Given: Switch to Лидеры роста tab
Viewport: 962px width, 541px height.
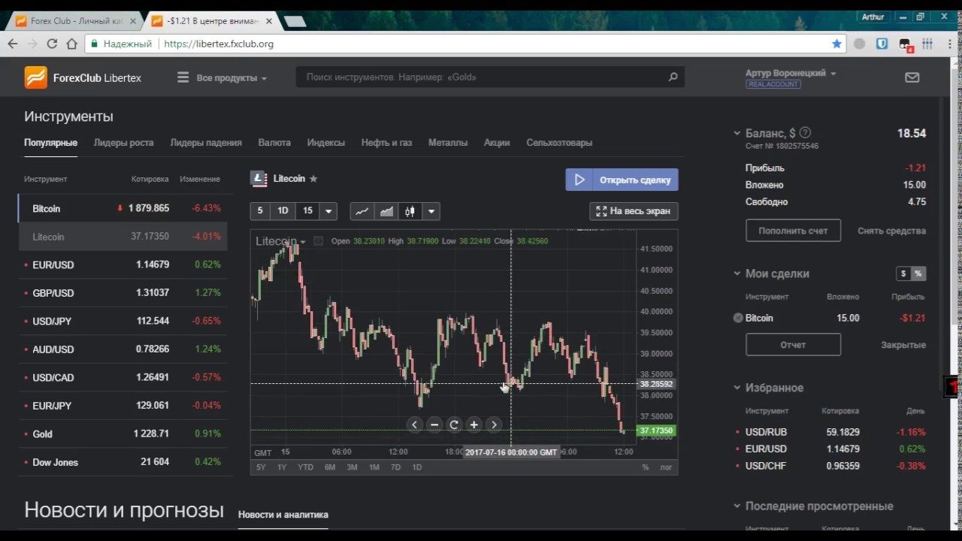Looking at the screenshot, I should (123, 142).
